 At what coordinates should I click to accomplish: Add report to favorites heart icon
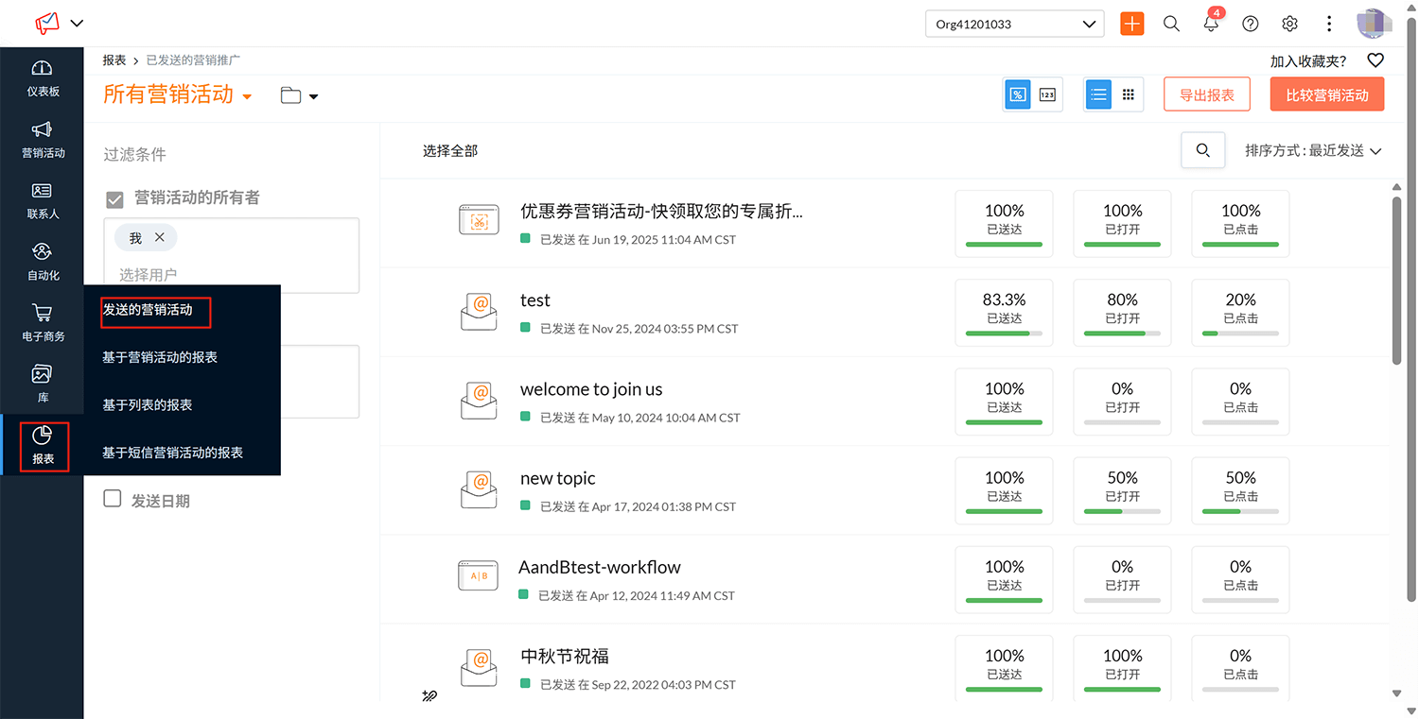click(x=1375, y=60)
